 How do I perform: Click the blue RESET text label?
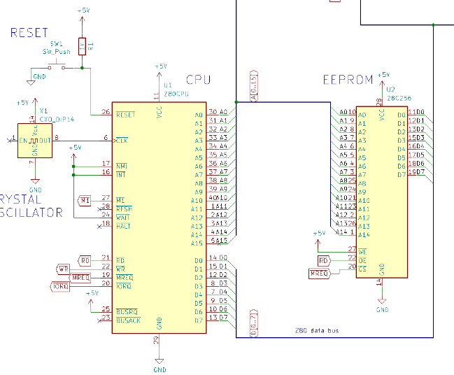pos(29,33)
